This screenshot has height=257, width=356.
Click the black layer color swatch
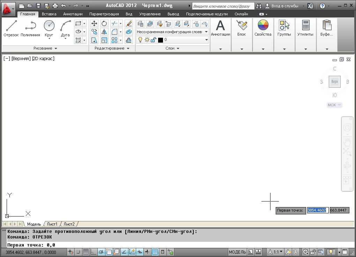coord(161,40)
